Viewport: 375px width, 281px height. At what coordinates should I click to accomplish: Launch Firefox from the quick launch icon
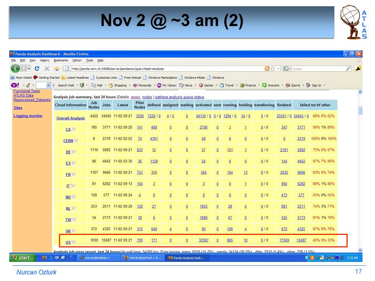tap(44, 258)
